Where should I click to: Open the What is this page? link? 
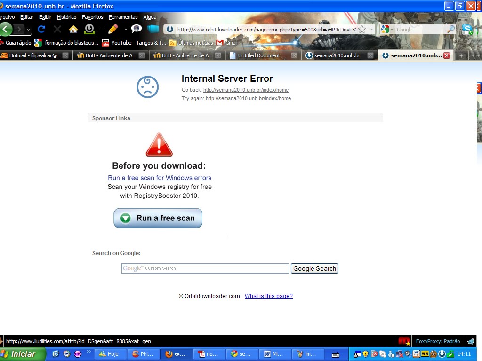point(269,296)
